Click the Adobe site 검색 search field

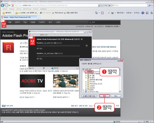click(x=104, y=22)
